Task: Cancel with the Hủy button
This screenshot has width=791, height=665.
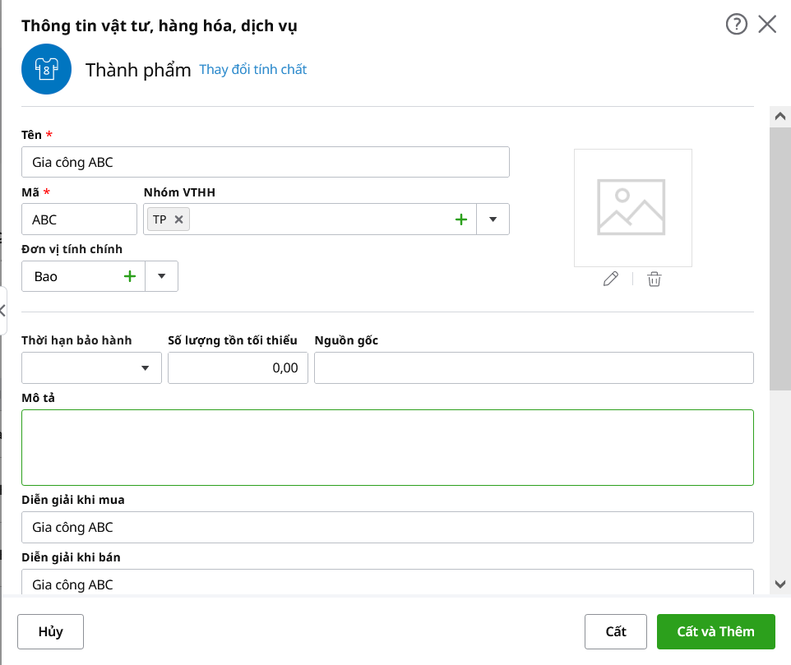Action: coord(50,631)
